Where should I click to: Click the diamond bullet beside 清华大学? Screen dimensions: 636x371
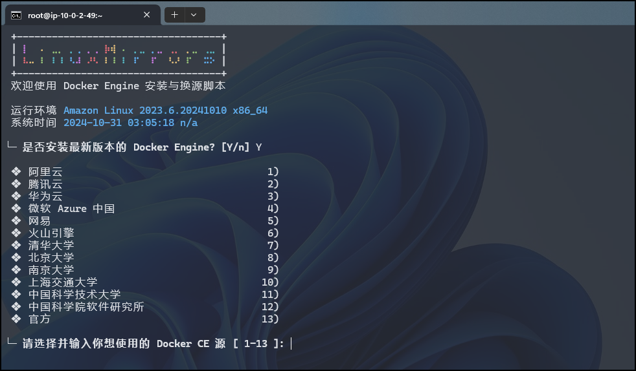[x=16, y=245]
